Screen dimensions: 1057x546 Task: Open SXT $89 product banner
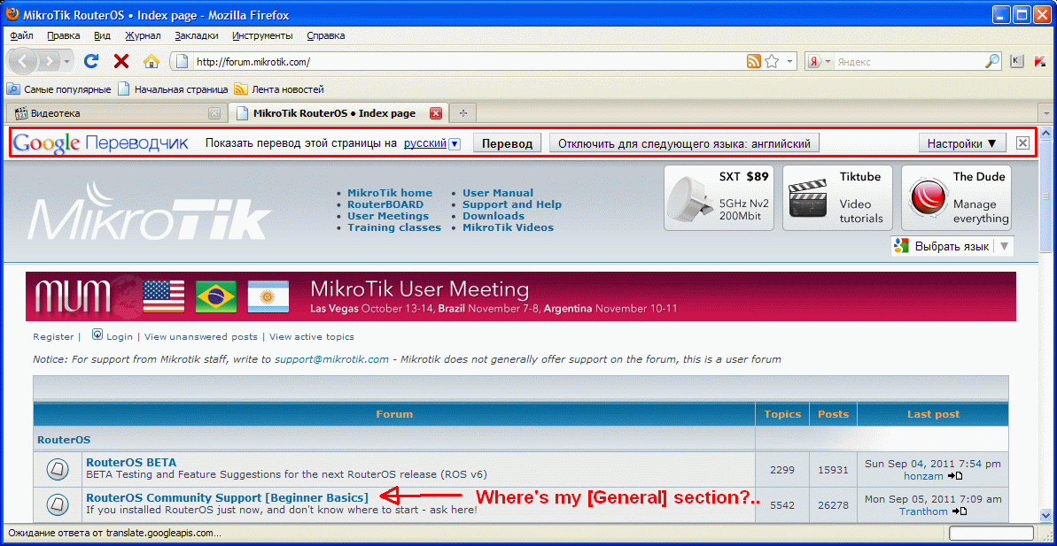click(x=719, y=198)
